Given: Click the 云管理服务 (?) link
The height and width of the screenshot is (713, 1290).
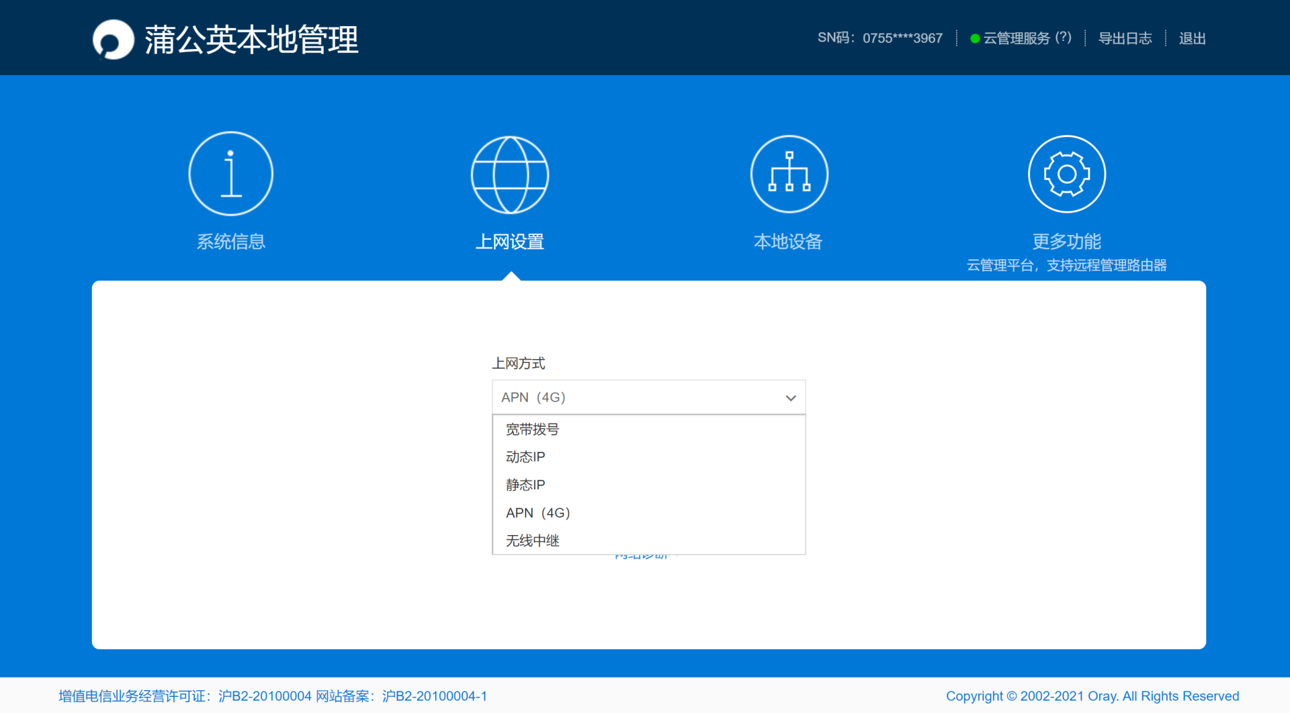Looking at the screenshot, I should [1027, 38].
